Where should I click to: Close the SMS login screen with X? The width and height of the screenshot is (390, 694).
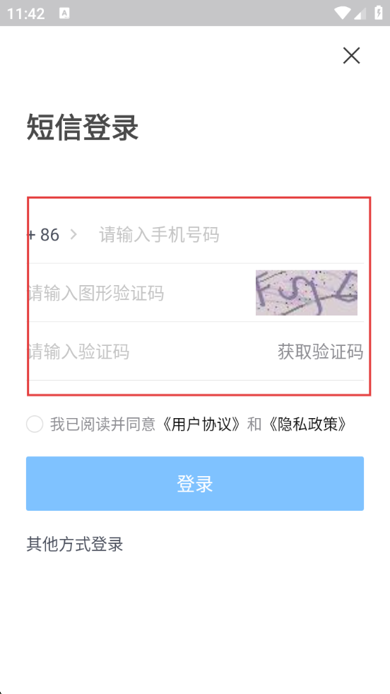click(x=352, y=55)
